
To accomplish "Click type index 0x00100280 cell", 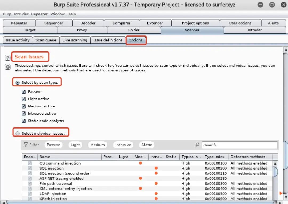I will pyautogui.click(x=216, y=178).
